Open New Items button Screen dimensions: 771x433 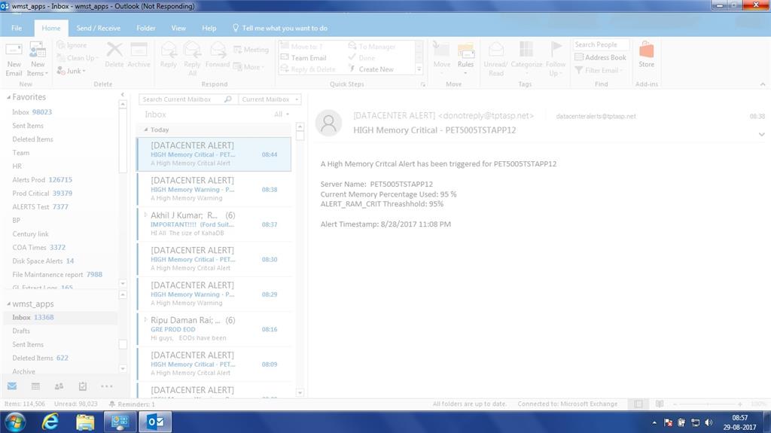(x=38, y=59)
